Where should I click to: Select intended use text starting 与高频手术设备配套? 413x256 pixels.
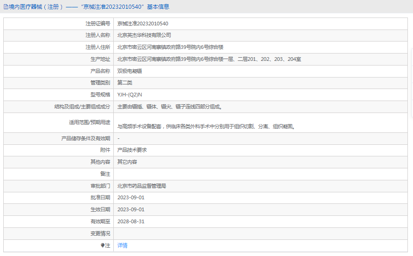click(x=206, y=126)
